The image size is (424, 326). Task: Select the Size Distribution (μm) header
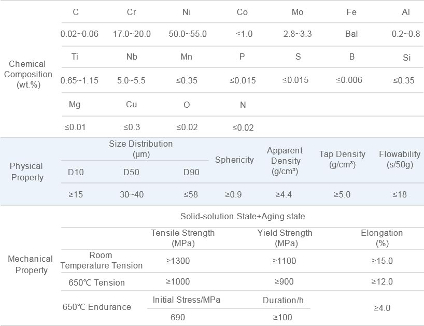[141, 149]
